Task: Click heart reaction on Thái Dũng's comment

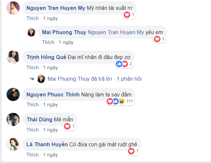Action: [67, 126]
